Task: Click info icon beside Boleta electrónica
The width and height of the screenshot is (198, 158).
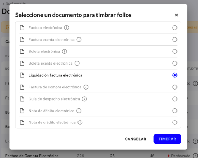Action: pyautogui.click(x=65, y=51)
